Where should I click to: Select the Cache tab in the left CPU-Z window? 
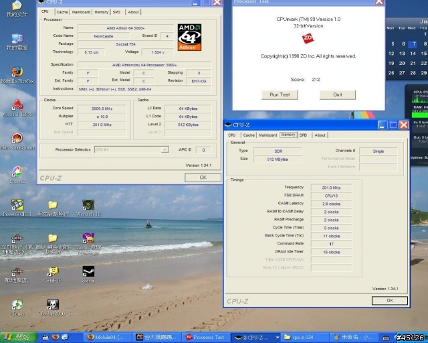click(62, 12)
